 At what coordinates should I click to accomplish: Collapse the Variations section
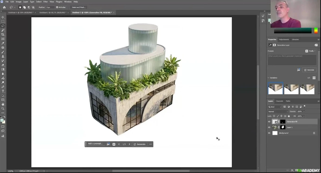point(268,78)
